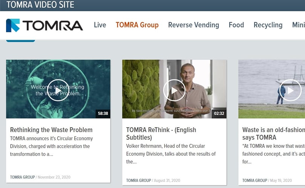Click the November 23, 2020 date text
305x188 pixels.
click(x=54, y=177)
